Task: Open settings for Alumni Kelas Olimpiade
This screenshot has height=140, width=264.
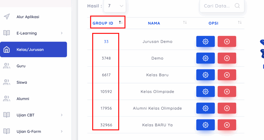Action: [205, 108]
